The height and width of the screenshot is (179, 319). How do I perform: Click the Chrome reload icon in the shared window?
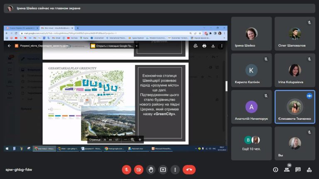pos(16,33)
